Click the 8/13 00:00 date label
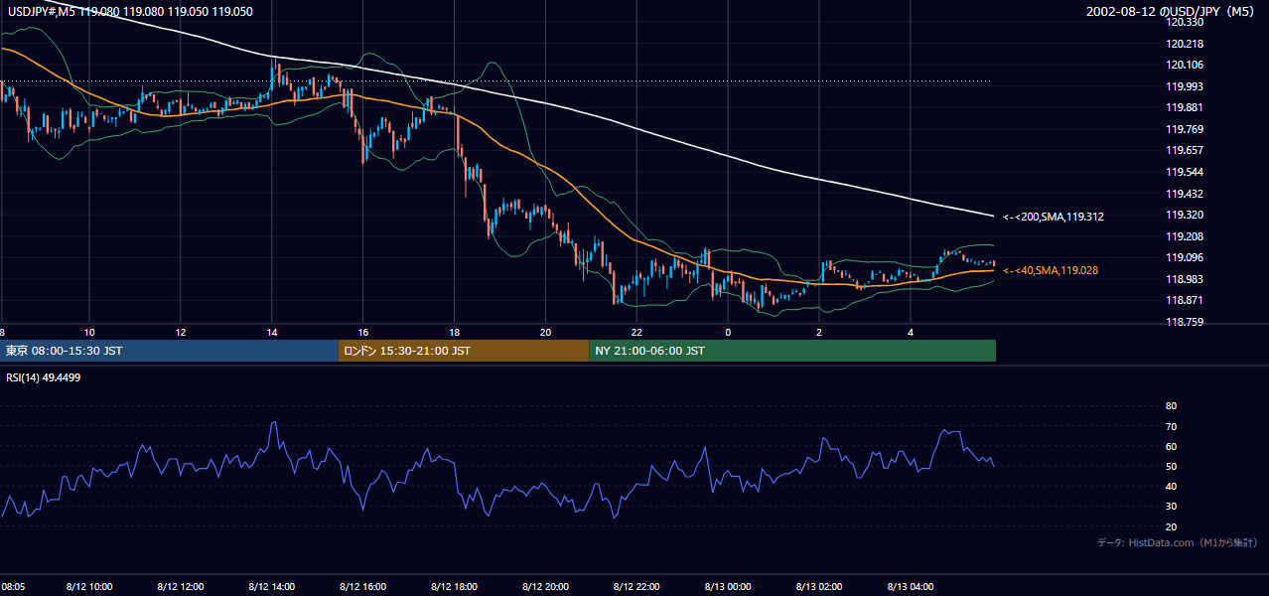1269x596 pixels. click(728, 586)
